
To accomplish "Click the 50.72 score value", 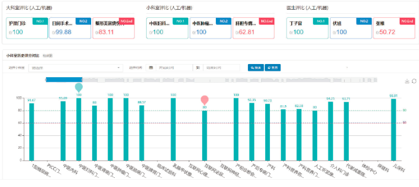I will (x=387, y=33).
